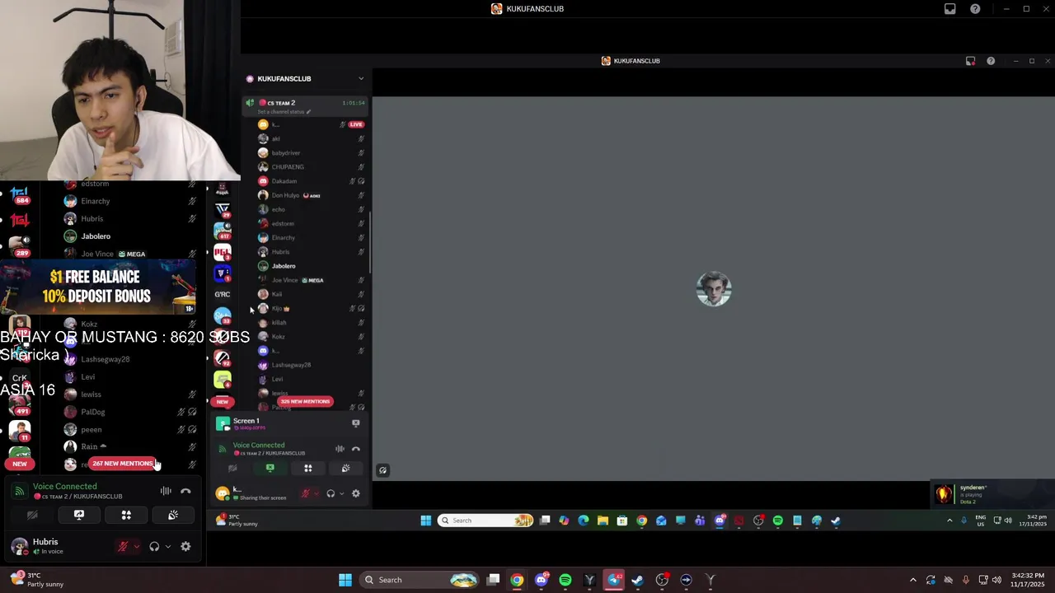This screenshot has width=1055, height=593.
Task: Jump to 267 new mentions
Action: click(x=122, y=464)
